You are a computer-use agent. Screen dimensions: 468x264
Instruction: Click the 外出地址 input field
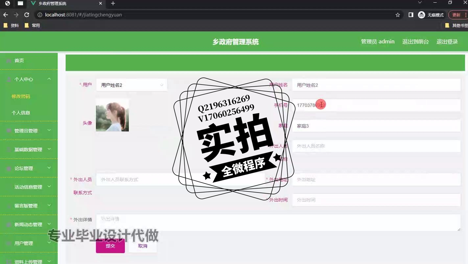(x=376, y=179)
